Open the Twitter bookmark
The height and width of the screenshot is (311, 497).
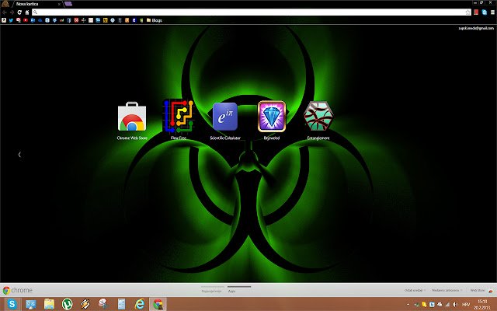(x=11, y=20)
